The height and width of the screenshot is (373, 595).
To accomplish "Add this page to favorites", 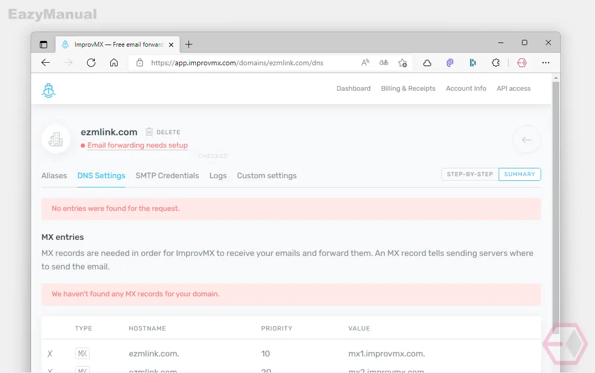I will [x=402, y=63].
